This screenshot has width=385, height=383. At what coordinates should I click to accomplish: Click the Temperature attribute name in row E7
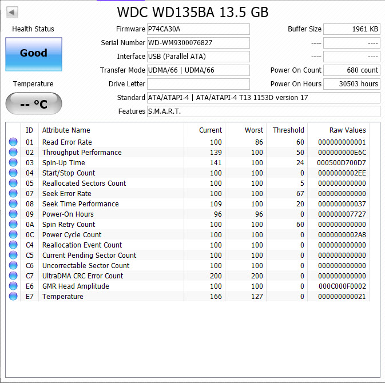pyautogui.click(x=63, y=297)
